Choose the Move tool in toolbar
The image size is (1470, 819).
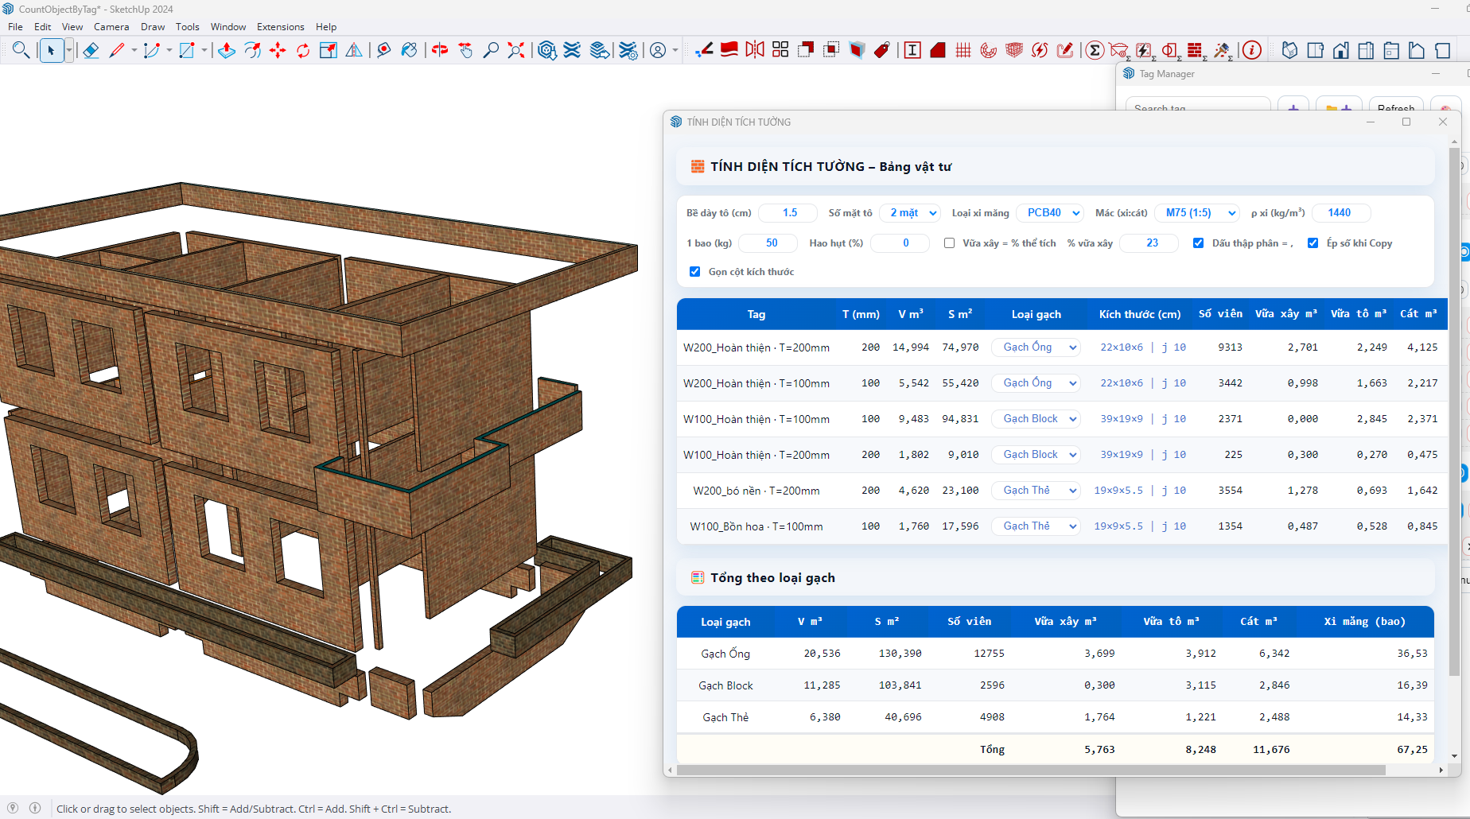pos(278,51)
